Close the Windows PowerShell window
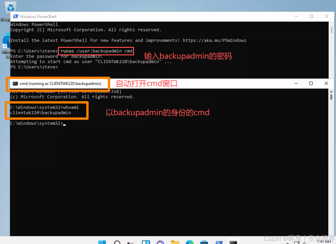The image size is (336, 244). (326, 17)
